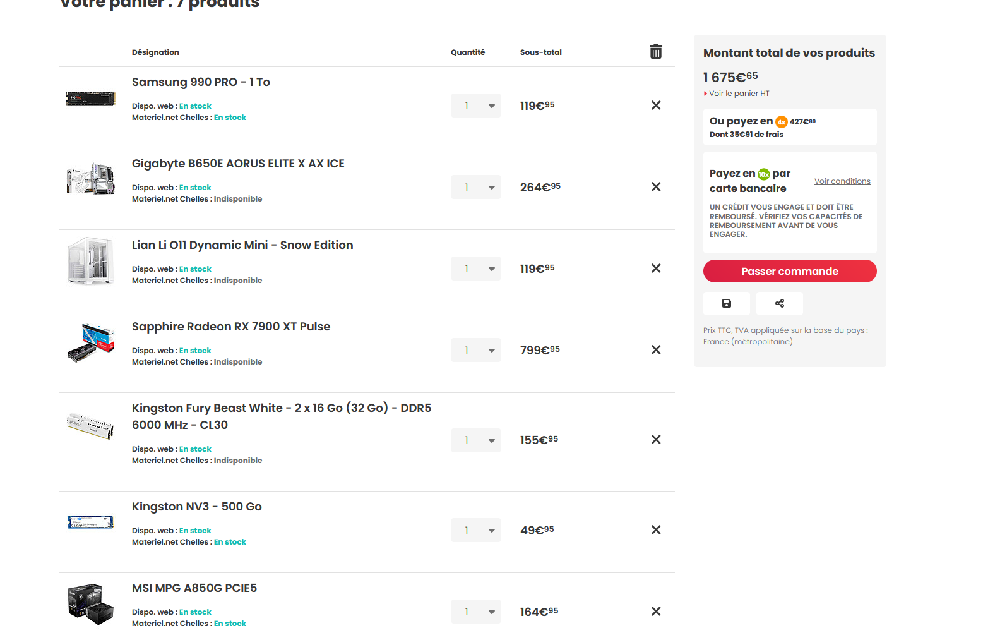Open the Gigabyte B650E AORUS ELITE product title
995x640 pixels.
click(238, 164)
